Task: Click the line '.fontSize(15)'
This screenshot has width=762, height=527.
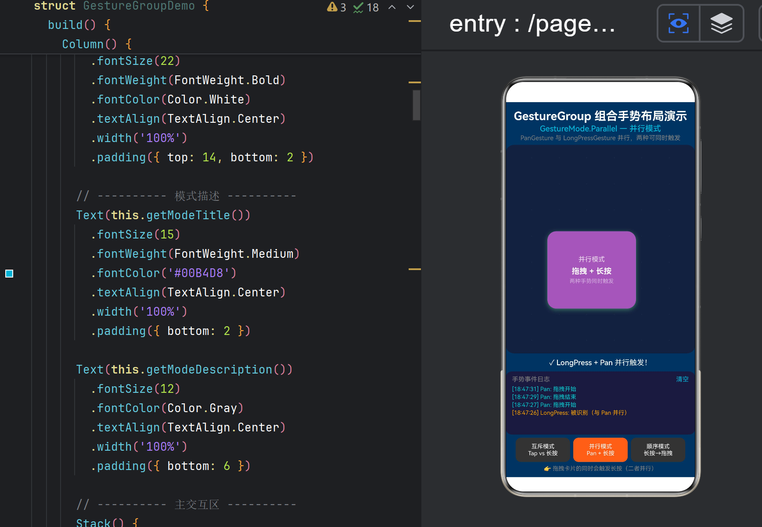Action: click(136, 235)
